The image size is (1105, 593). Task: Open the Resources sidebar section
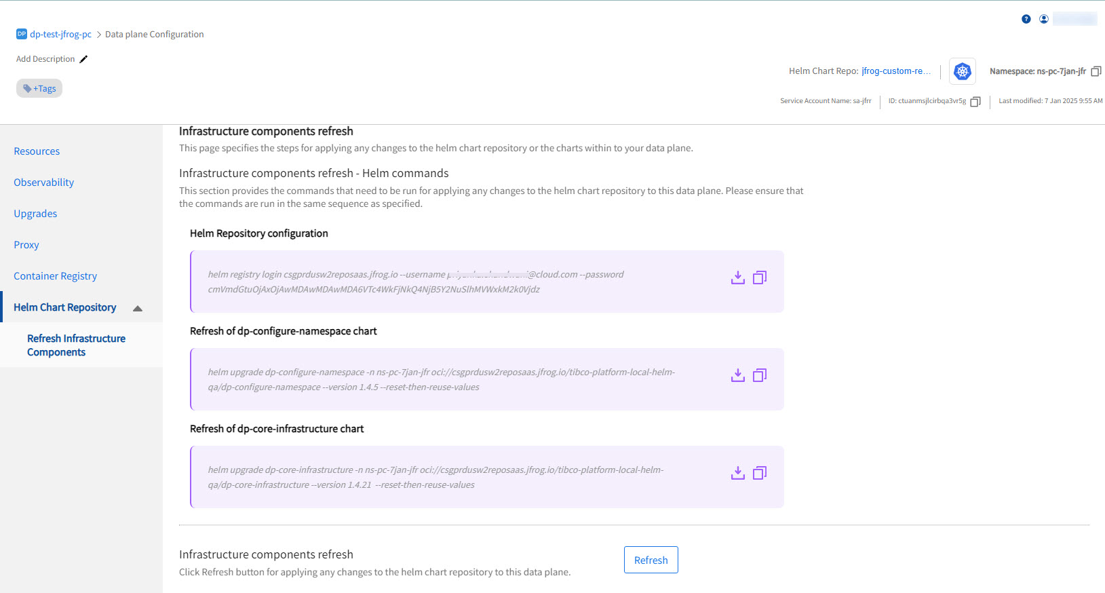point(37,151)
